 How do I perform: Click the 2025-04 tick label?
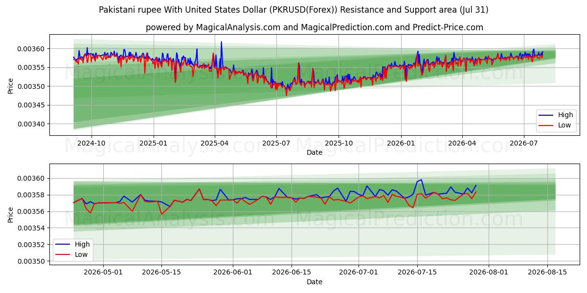pyautogui.click(x=215, y=143)
